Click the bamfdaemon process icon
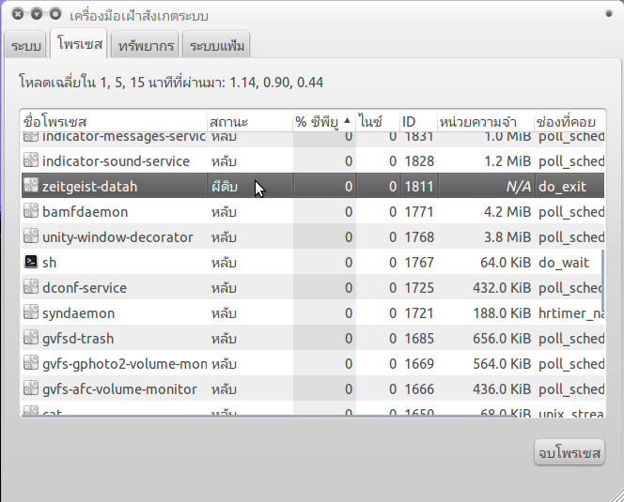 tap(31, 212)
